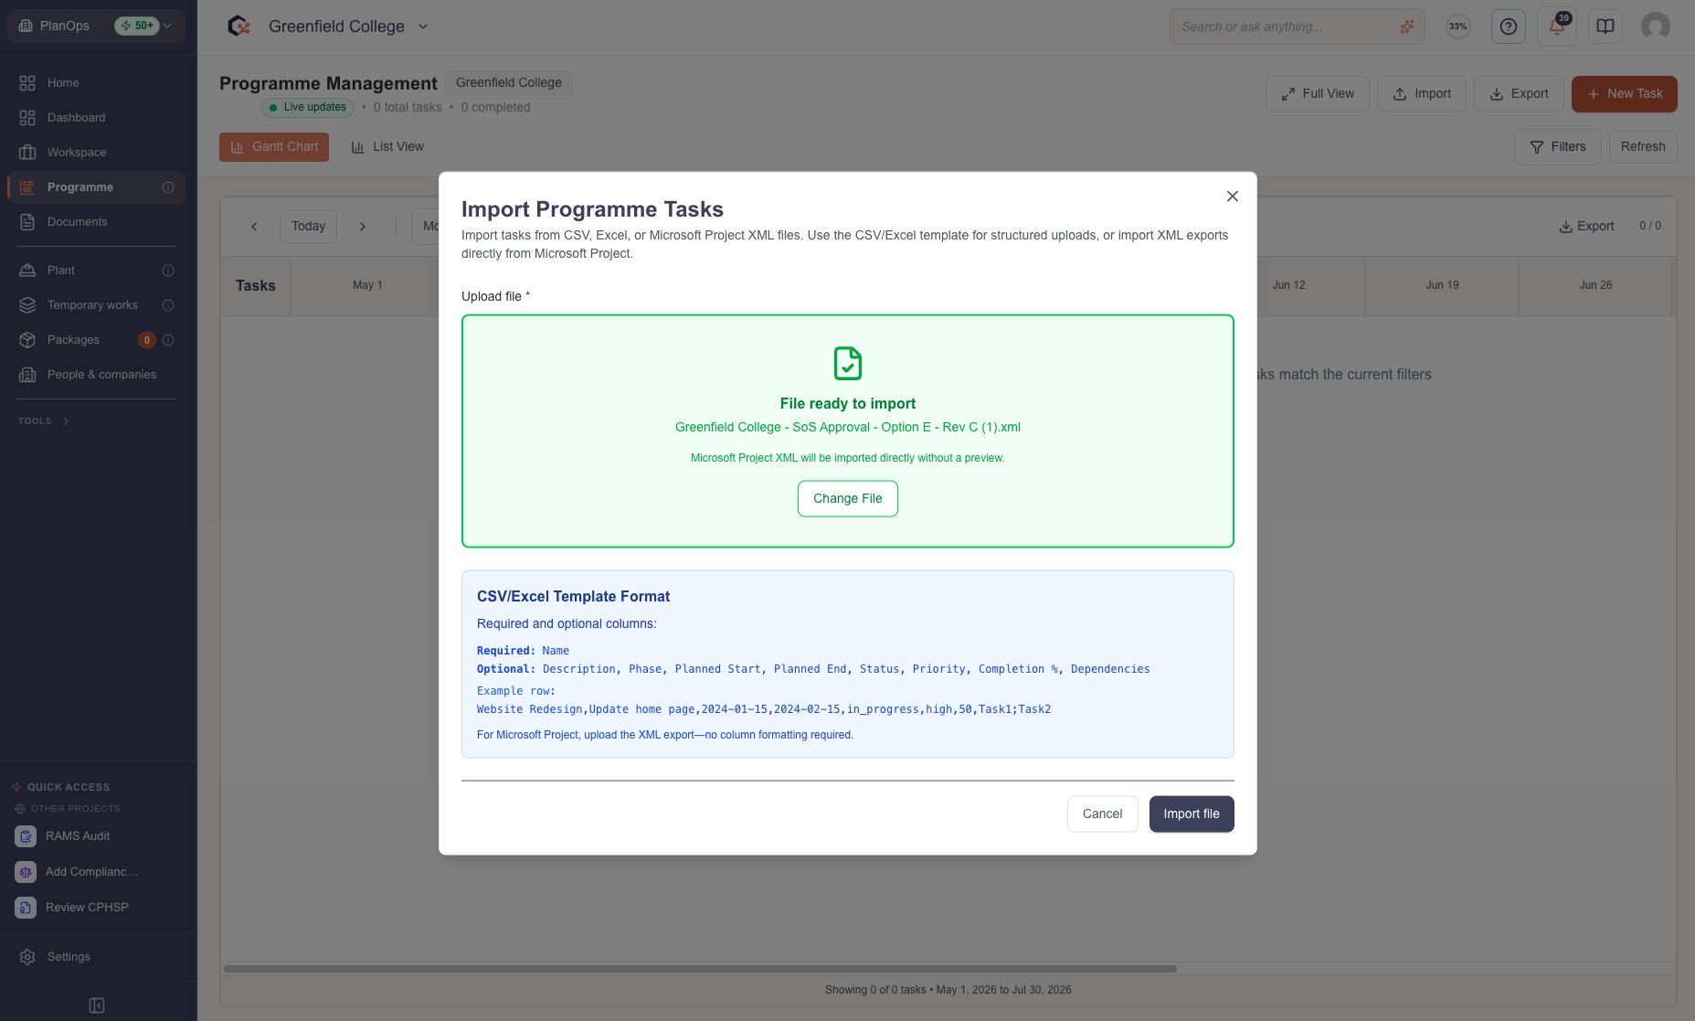Image resolution: width=1695 pixels, height=1021 pixels.
Task: Click the Import file button
Action: tap(1192, 814)
